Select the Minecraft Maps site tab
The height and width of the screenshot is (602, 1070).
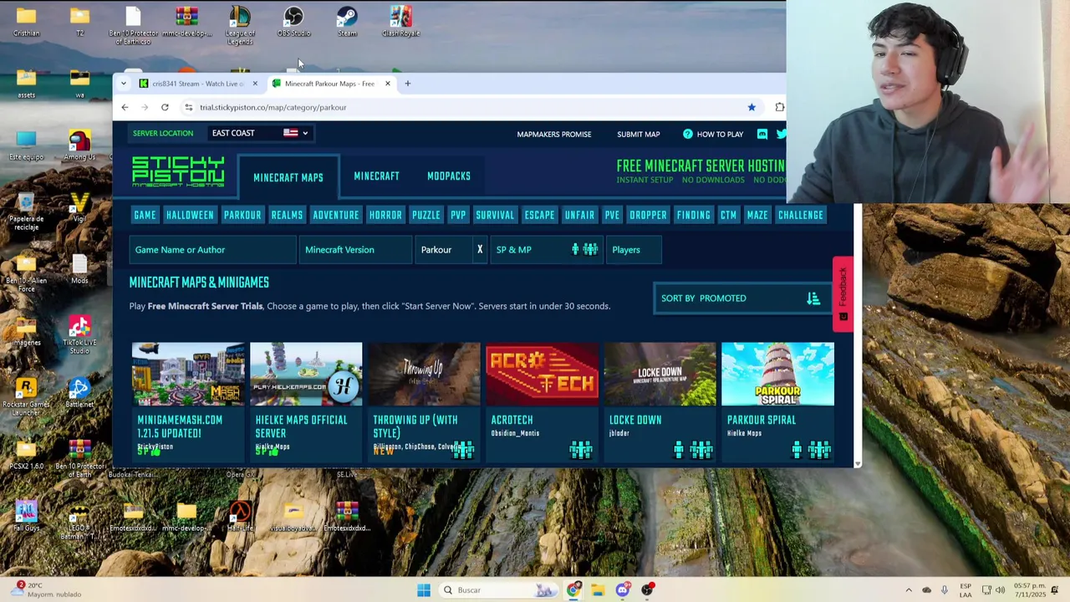point(288,177)
